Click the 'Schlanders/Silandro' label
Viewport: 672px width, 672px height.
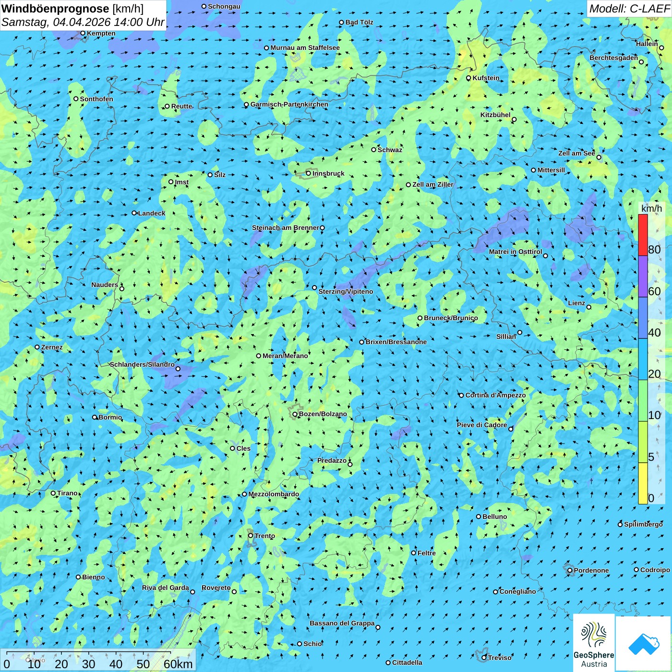click(143, 364)
